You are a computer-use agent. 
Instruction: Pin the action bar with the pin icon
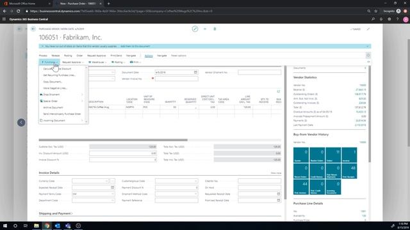click(368, 62)
